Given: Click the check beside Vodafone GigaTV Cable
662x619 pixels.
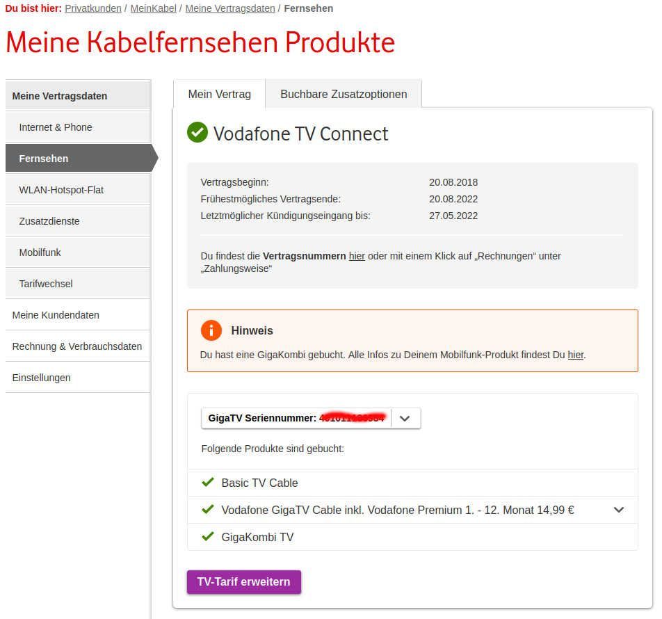Looking at the screenshot, I should [207, 509].
